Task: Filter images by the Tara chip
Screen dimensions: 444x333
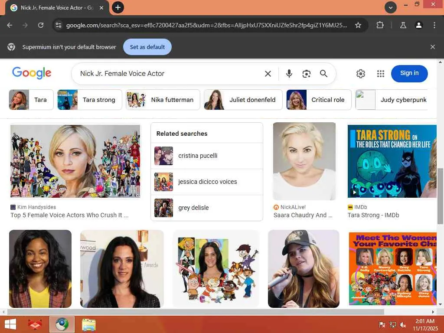Action: (31, 100)
